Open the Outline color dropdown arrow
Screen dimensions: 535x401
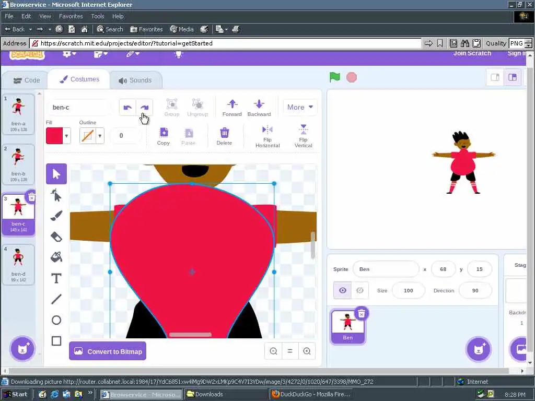click(x=100, y=136)
